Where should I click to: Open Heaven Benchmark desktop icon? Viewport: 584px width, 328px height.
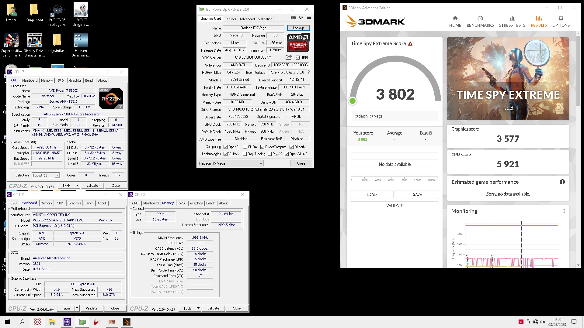pyautogui.click(x=81, y=45)
